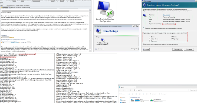
Task: Open the Сортувати sort dropdown
Action: (153, 94)
